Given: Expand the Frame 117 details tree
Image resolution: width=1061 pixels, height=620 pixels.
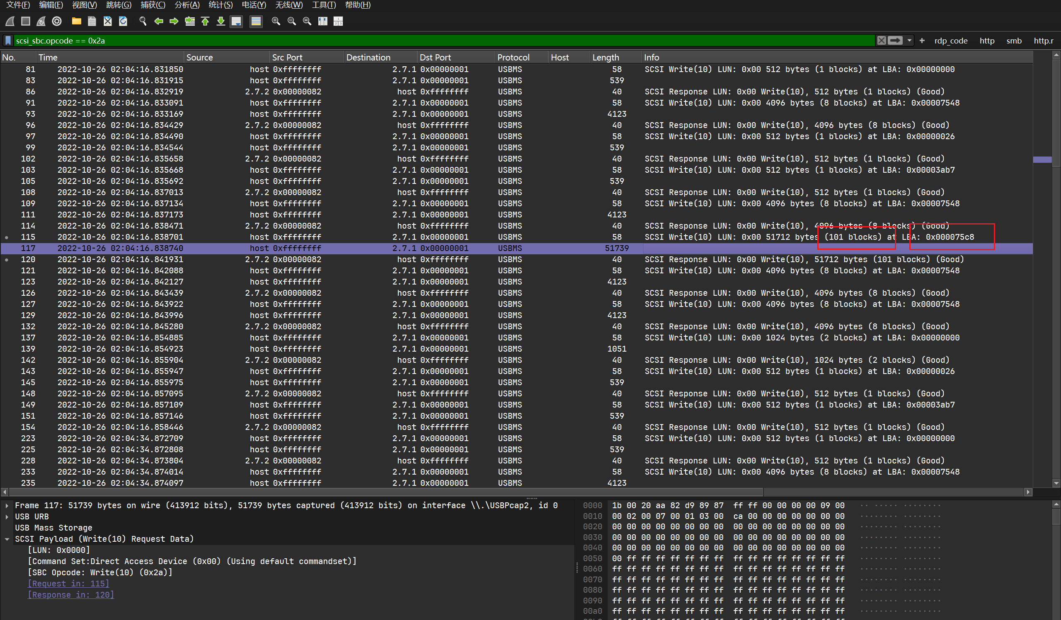Looking at the screenshot, I should click(7, 506).
